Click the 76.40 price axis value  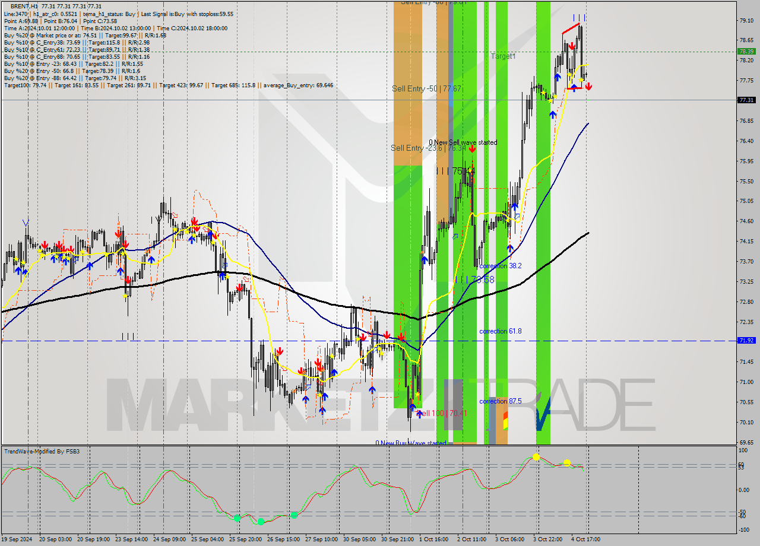point(746,141)
